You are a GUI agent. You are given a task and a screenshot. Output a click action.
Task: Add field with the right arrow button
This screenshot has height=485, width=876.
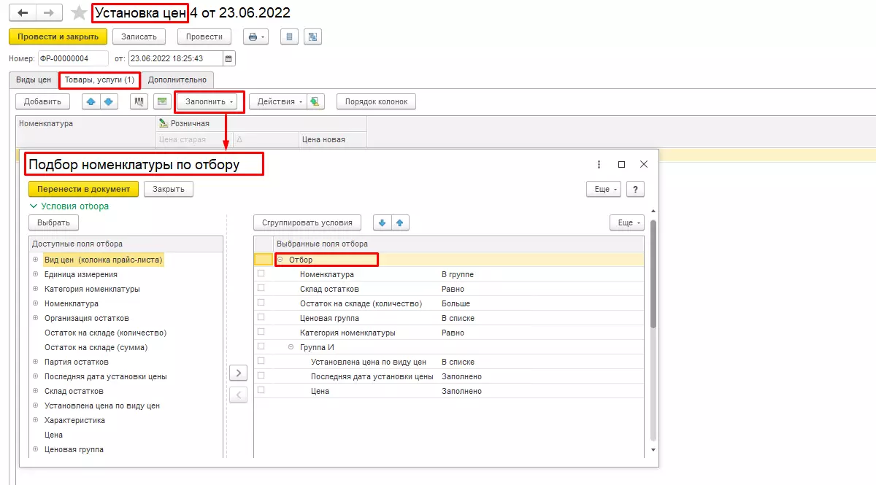coord(239,373)
